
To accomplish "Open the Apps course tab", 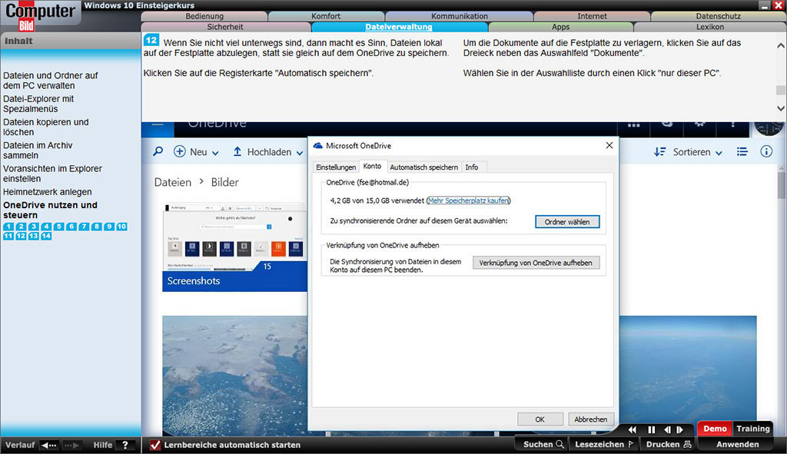I will coord(560,27).
